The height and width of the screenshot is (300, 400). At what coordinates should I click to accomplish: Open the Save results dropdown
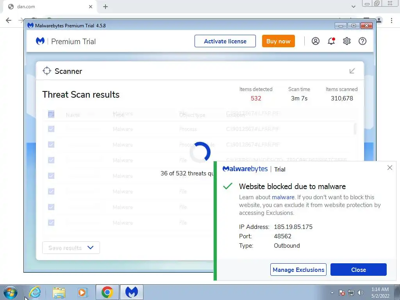[x=71, y=248]
